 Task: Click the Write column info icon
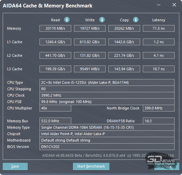click(102, 20)
